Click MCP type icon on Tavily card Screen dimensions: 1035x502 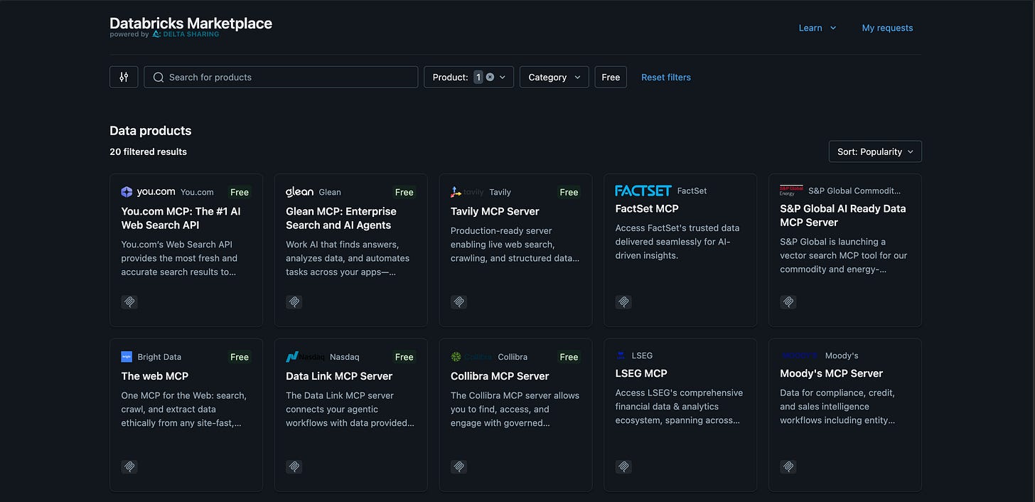tap(459, 302)
